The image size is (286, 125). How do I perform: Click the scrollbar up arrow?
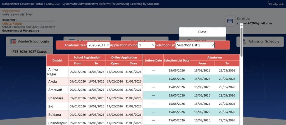(242, 26)
